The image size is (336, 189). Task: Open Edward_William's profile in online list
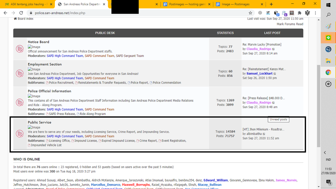coord(216,180)
